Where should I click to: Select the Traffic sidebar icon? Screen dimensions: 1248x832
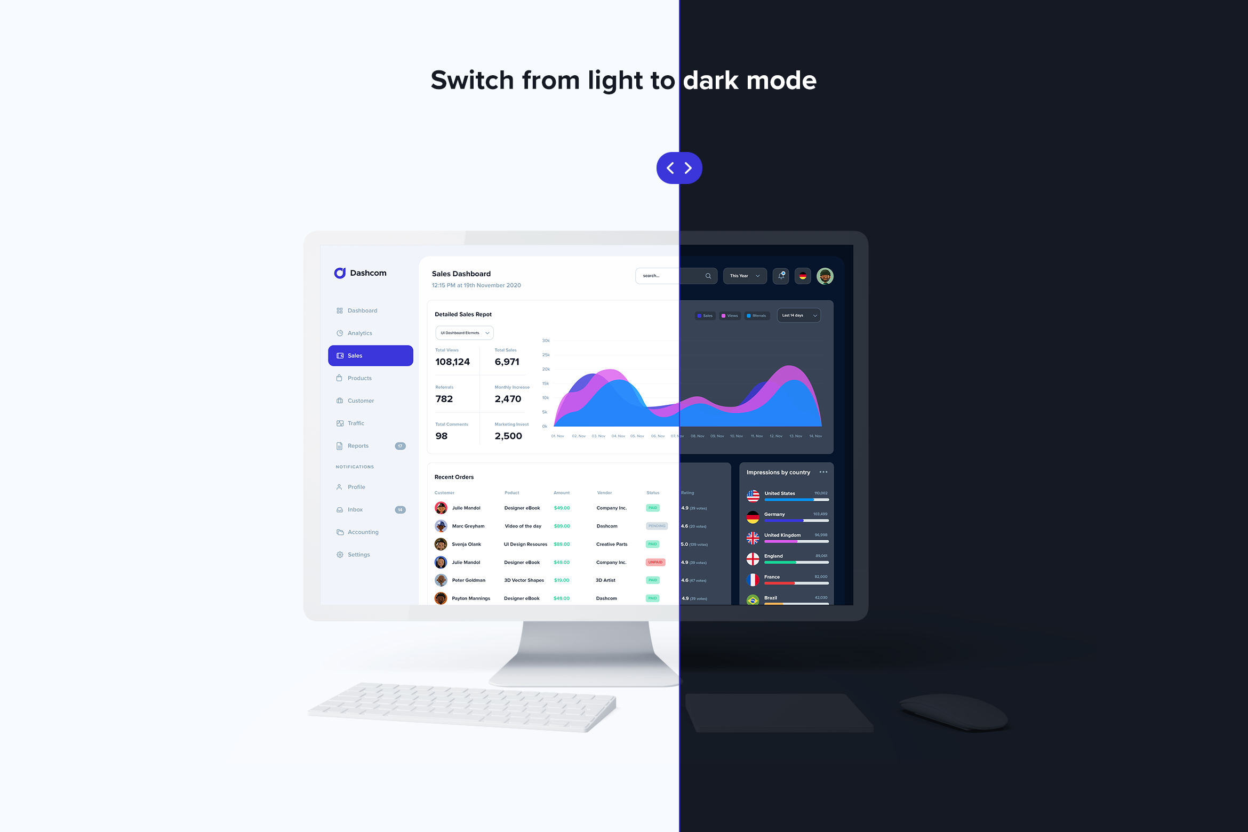point(340,422)
